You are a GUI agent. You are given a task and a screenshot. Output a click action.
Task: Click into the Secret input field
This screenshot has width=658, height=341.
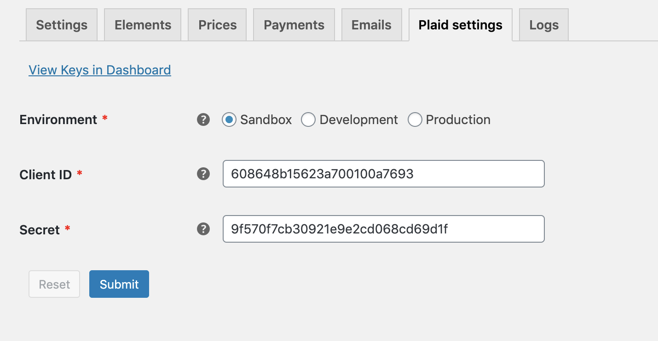point(384,229)
